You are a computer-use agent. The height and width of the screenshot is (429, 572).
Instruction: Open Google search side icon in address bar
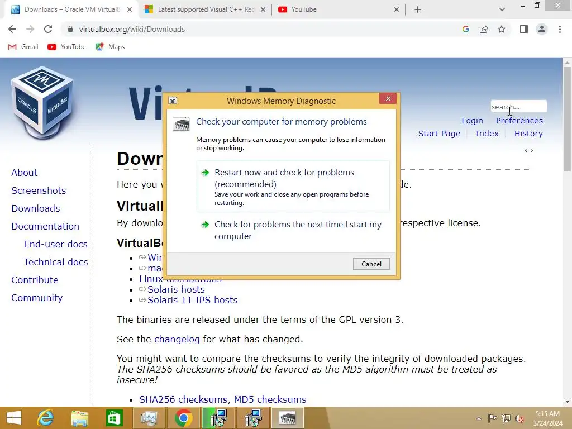point(465,29)
